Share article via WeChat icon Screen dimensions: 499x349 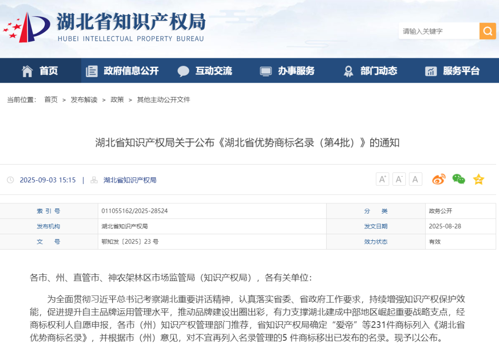point(458,179)
